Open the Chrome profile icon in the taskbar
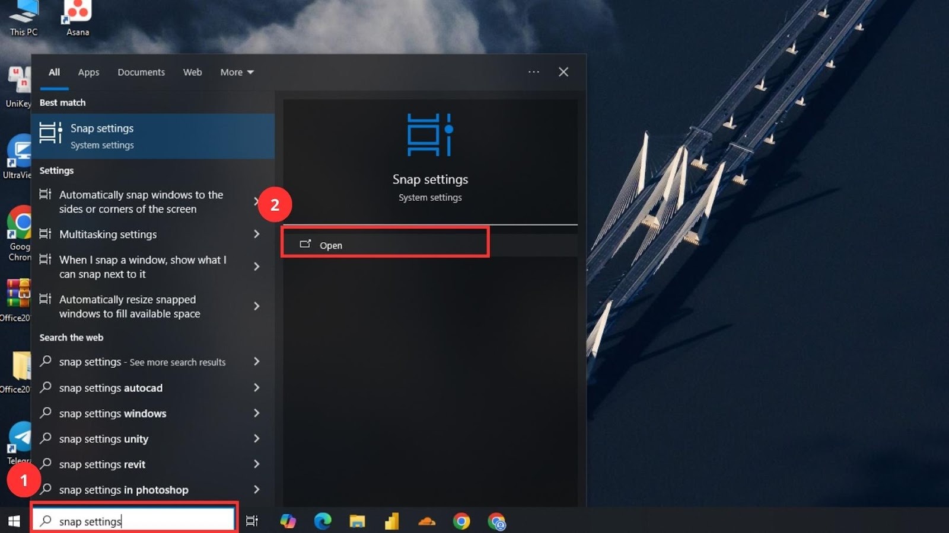The image size is (949, 533). (x=496, y=521)
